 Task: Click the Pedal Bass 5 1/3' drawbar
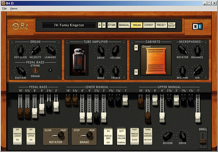click(x=28, y=113)
